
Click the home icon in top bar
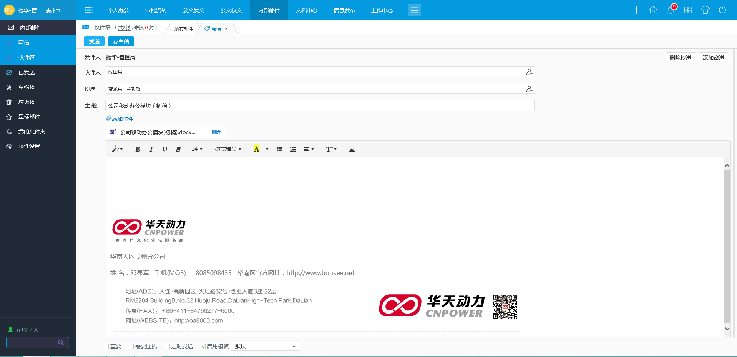coord(653,10)
